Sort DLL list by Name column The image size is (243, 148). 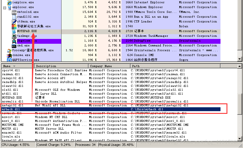click(18, 66)
